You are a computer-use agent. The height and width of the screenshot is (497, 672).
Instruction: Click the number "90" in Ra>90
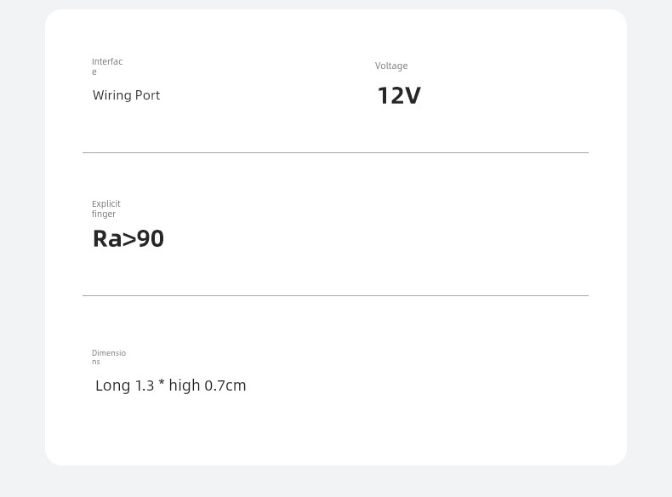click(151, 238)
